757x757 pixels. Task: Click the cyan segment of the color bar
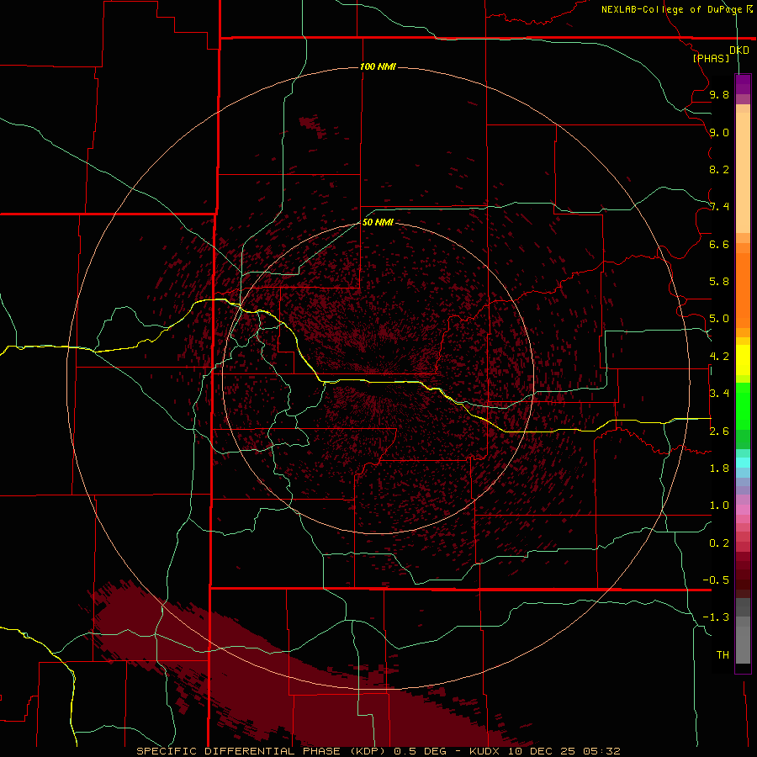click(743, 463)
